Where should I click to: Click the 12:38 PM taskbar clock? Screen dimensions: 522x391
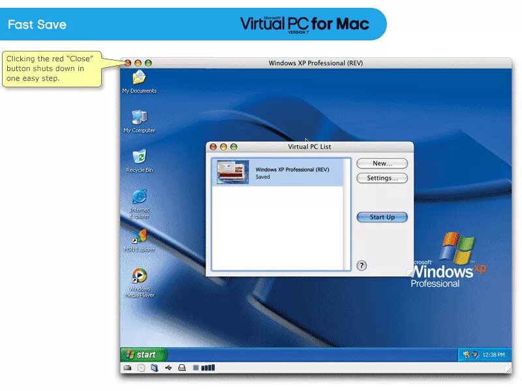493,355
